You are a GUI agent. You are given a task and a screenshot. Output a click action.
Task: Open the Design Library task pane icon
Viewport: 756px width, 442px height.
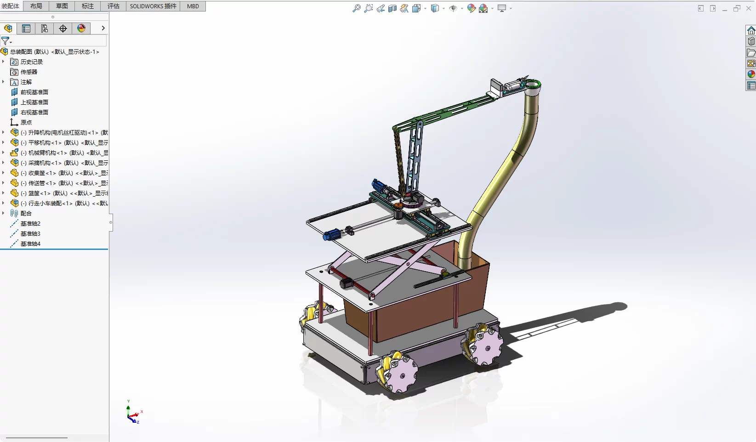pyautogui.click(x=751, y=42)
